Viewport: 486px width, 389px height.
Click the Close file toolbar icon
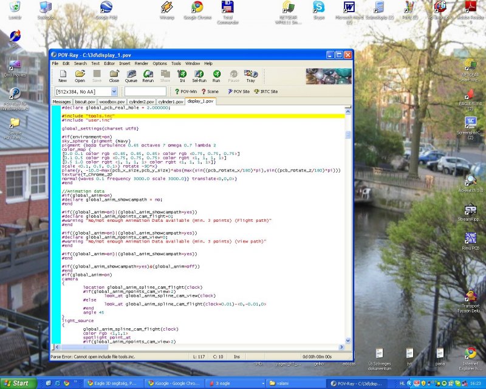click(x=114, y=76)
